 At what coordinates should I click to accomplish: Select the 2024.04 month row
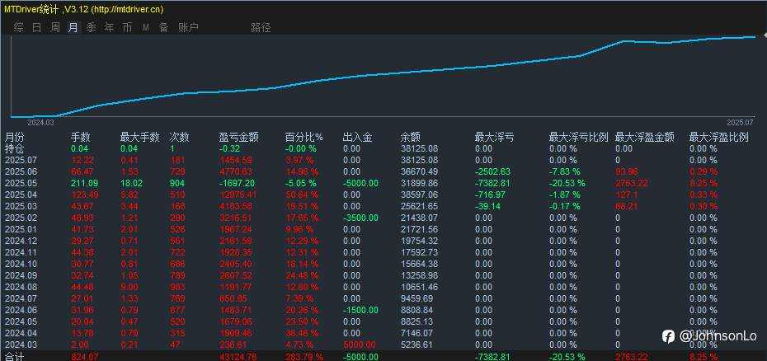point(21,333)
